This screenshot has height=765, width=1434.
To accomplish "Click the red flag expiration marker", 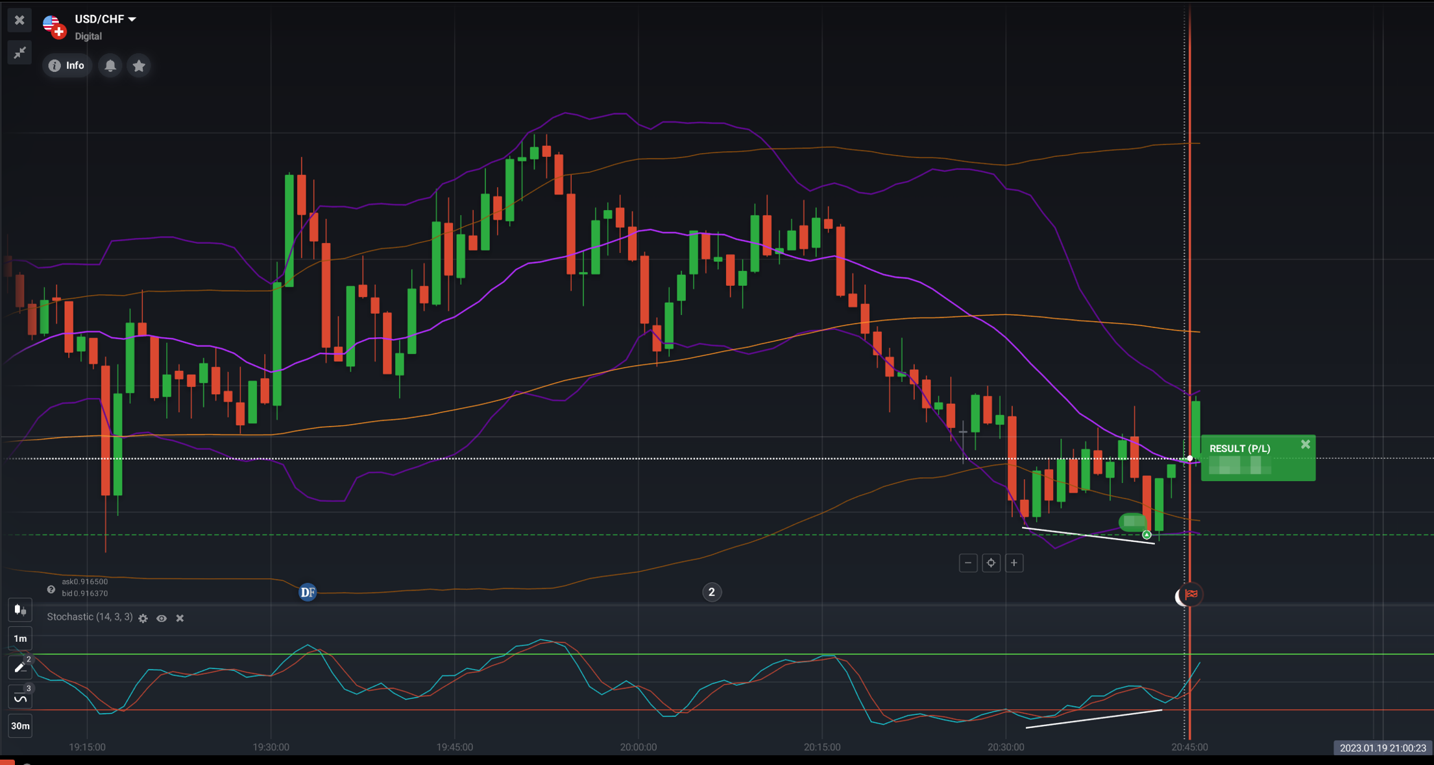I will pyautogui.click(x=1191, y=594).
